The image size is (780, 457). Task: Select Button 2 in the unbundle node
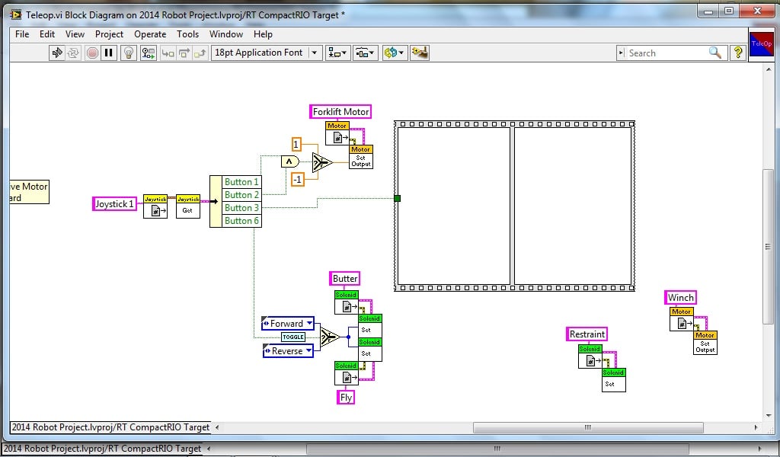click(x=241, y=195)
